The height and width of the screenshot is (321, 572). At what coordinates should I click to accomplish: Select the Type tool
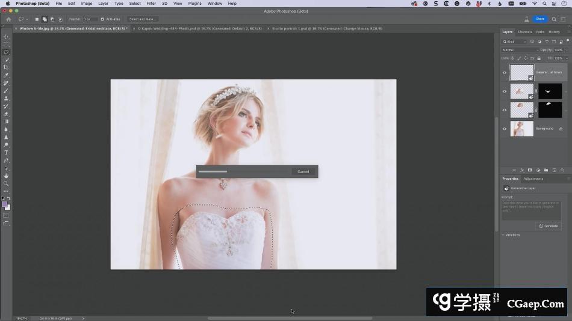point(6,153)
